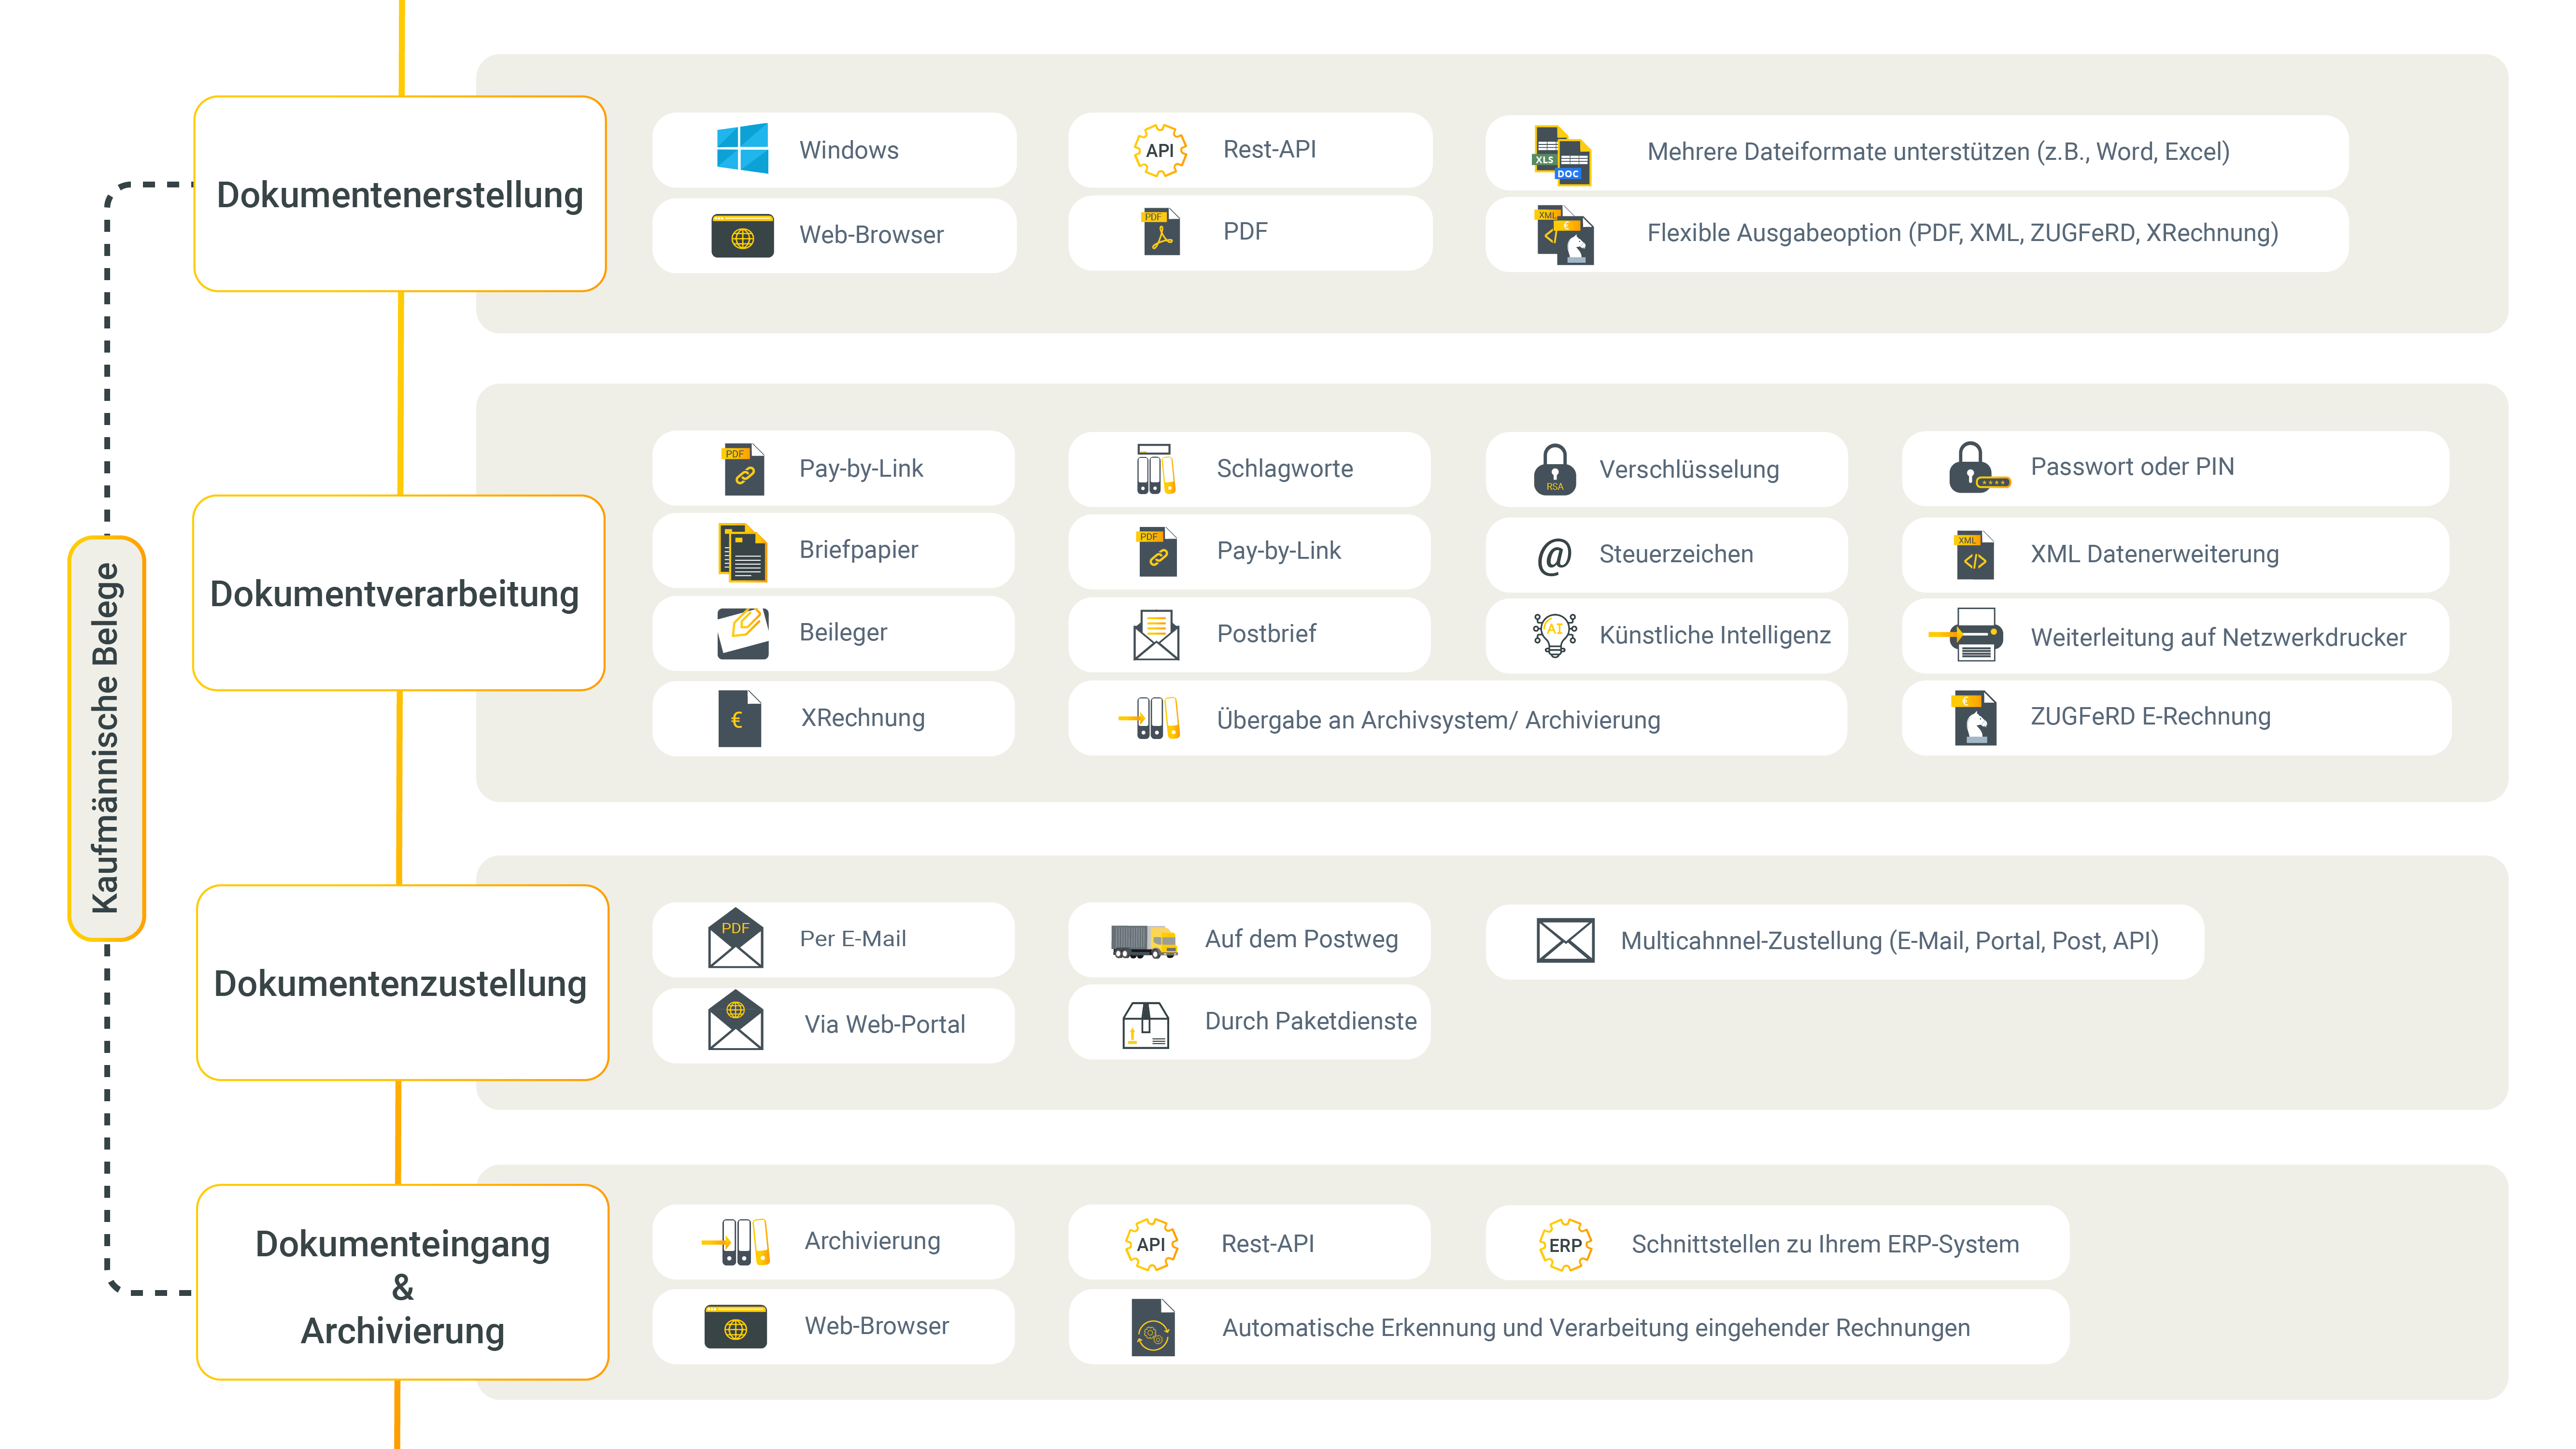Screen dimensions: 2576x1449
Task: Click the Windows text label
Action: pos(849,150)
